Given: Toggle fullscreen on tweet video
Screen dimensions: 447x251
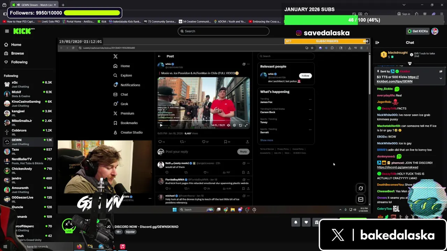Looking at the screenshot, I should (x=246, y=125).
